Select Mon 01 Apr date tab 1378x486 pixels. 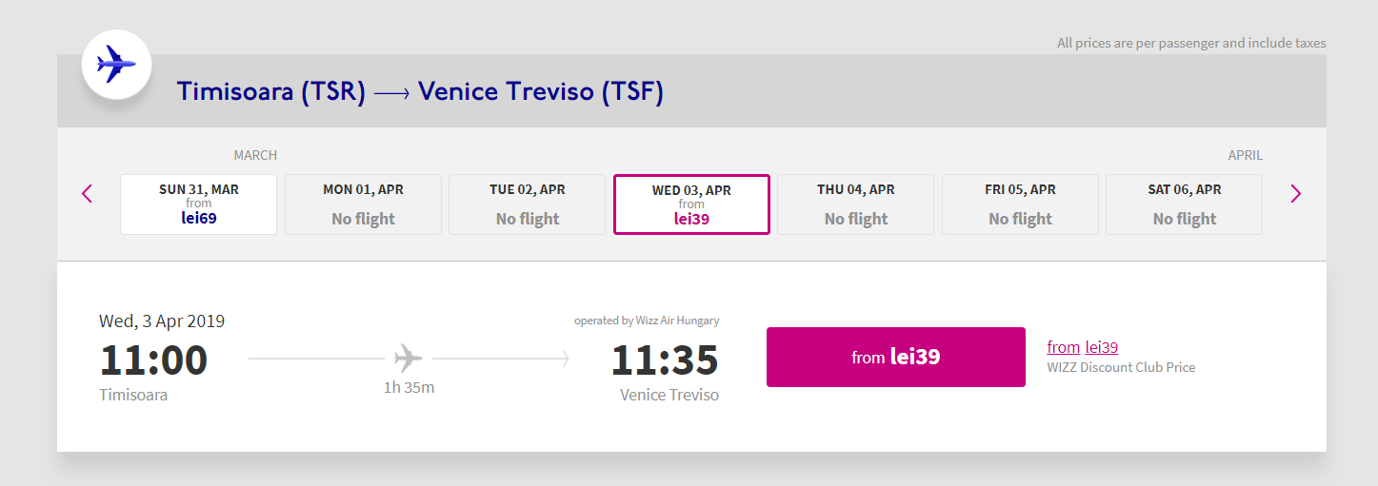(363, 204)
